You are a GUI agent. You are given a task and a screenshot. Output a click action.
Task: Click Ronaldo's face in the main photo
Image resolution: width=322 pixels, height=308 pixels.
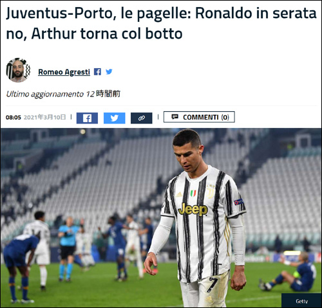[x=187, y=154]
